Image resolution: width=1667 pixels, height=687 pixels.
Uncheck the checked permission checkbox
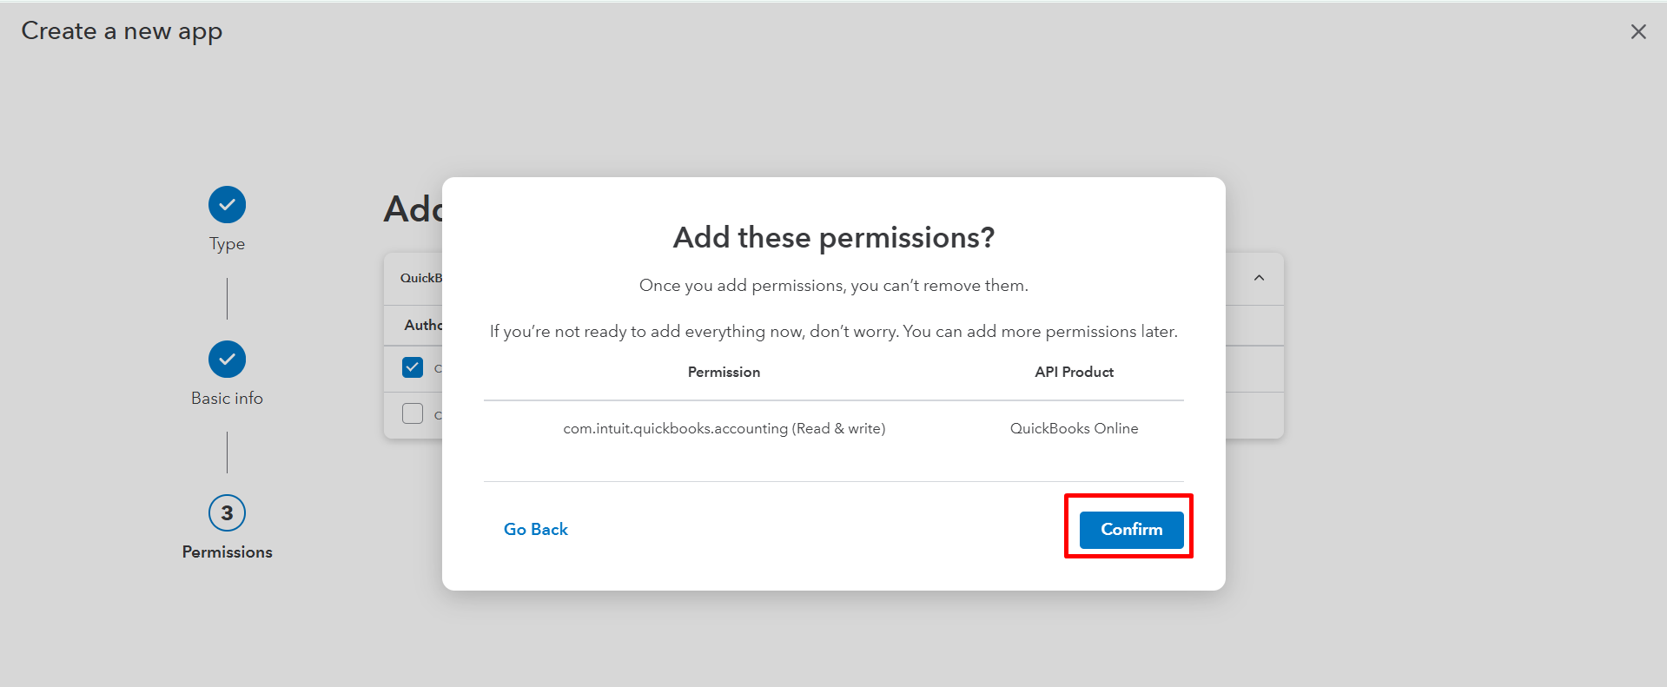coord(413,367)
